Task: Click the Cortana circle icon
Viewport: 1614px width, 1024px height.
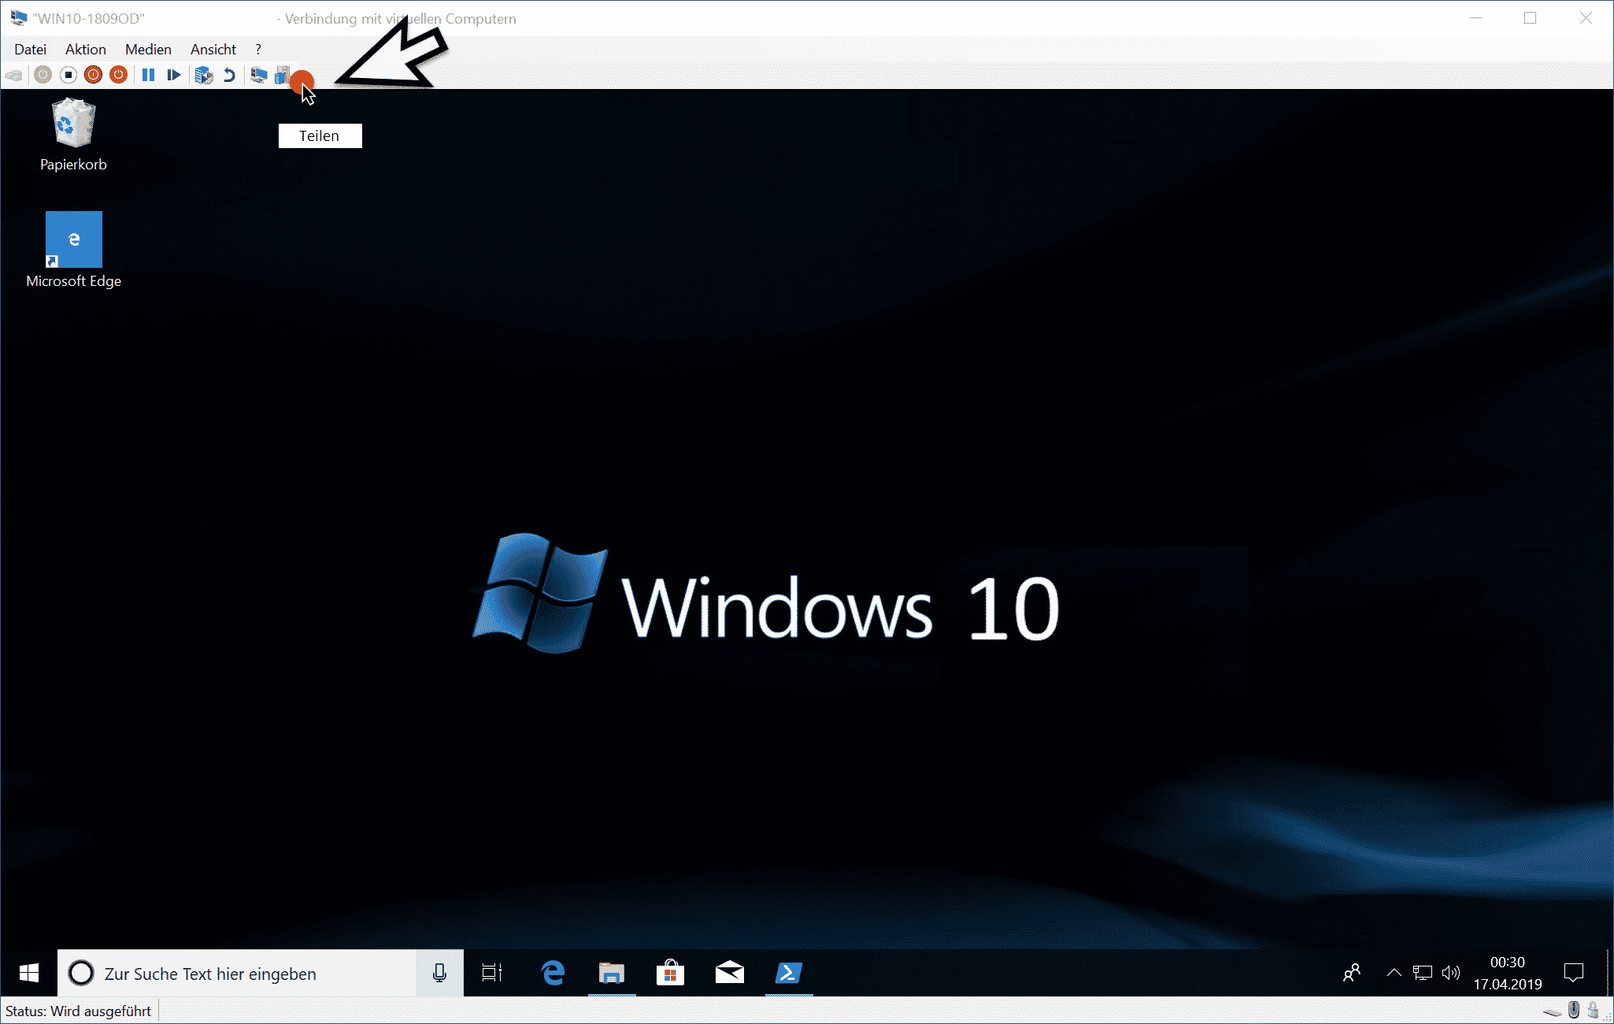Action: pos(81,974)
